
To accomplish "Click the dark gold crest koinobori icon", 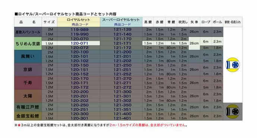I will point(232,112).
